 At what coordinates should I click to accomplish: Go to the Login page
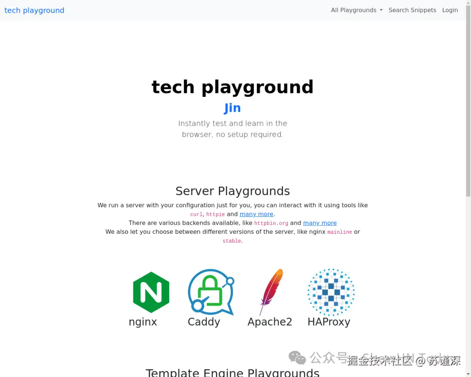click(x=450, y=10)
